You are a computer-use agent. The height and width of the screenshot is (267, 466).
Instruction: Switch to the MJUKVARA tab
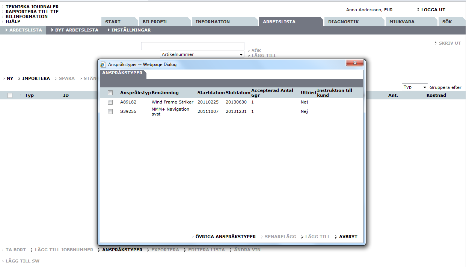(x=411, y=22)
